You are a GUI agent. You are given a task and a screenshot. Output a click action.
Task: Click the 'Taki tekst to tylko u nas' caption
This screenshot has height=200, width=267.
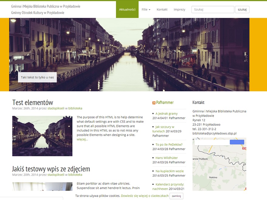[37, 77]
